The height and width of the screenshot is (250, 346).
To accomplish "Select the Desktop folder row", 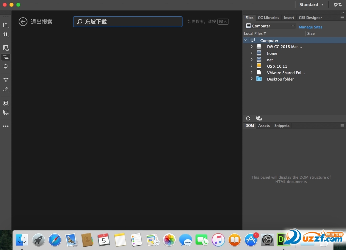I will [294, 79].
